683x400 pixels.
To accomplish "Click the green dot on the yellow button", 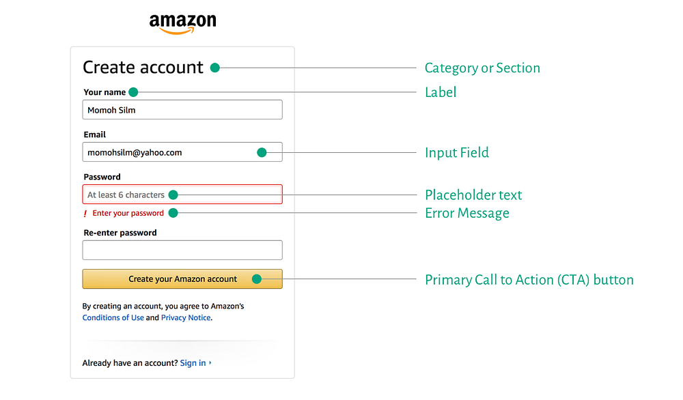I will tap(257, 279).
